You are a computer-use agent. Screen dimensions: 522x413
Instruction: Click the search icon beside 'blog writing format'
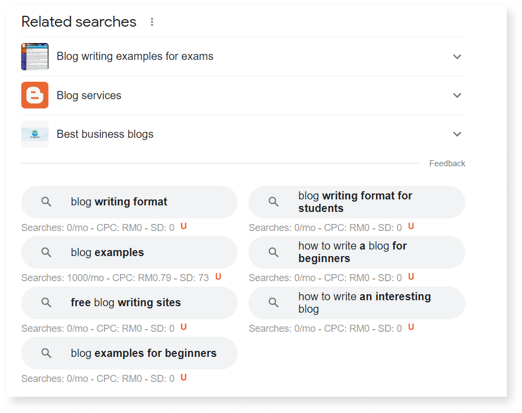(x=46, y=202)
